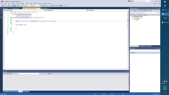Screen dimensions: 169x95
Task: Switch to the Vehicles.cs editor tab
Action: (x=6, y=8)
